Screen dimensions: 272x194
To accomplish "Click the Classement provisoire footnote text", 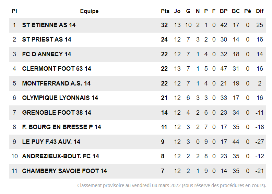I will point(172,186).
